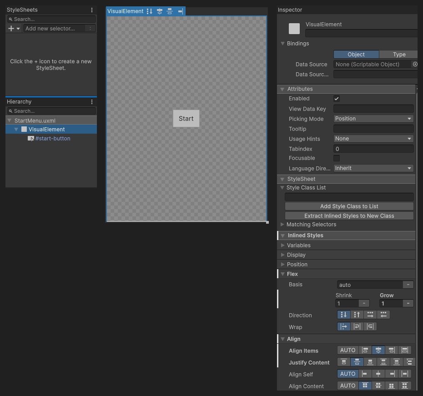Collapse the Attributes section
423x396 pixels.
tap(282, 89)
